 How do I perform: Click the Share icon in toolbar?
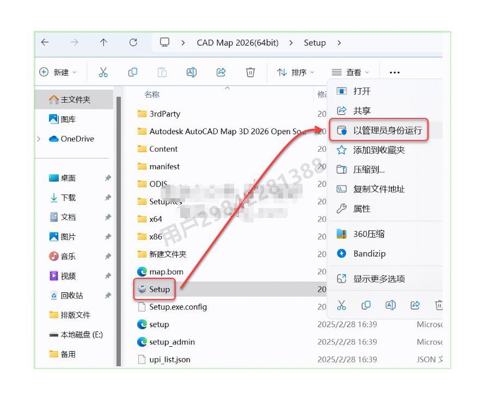click(221, 72)
